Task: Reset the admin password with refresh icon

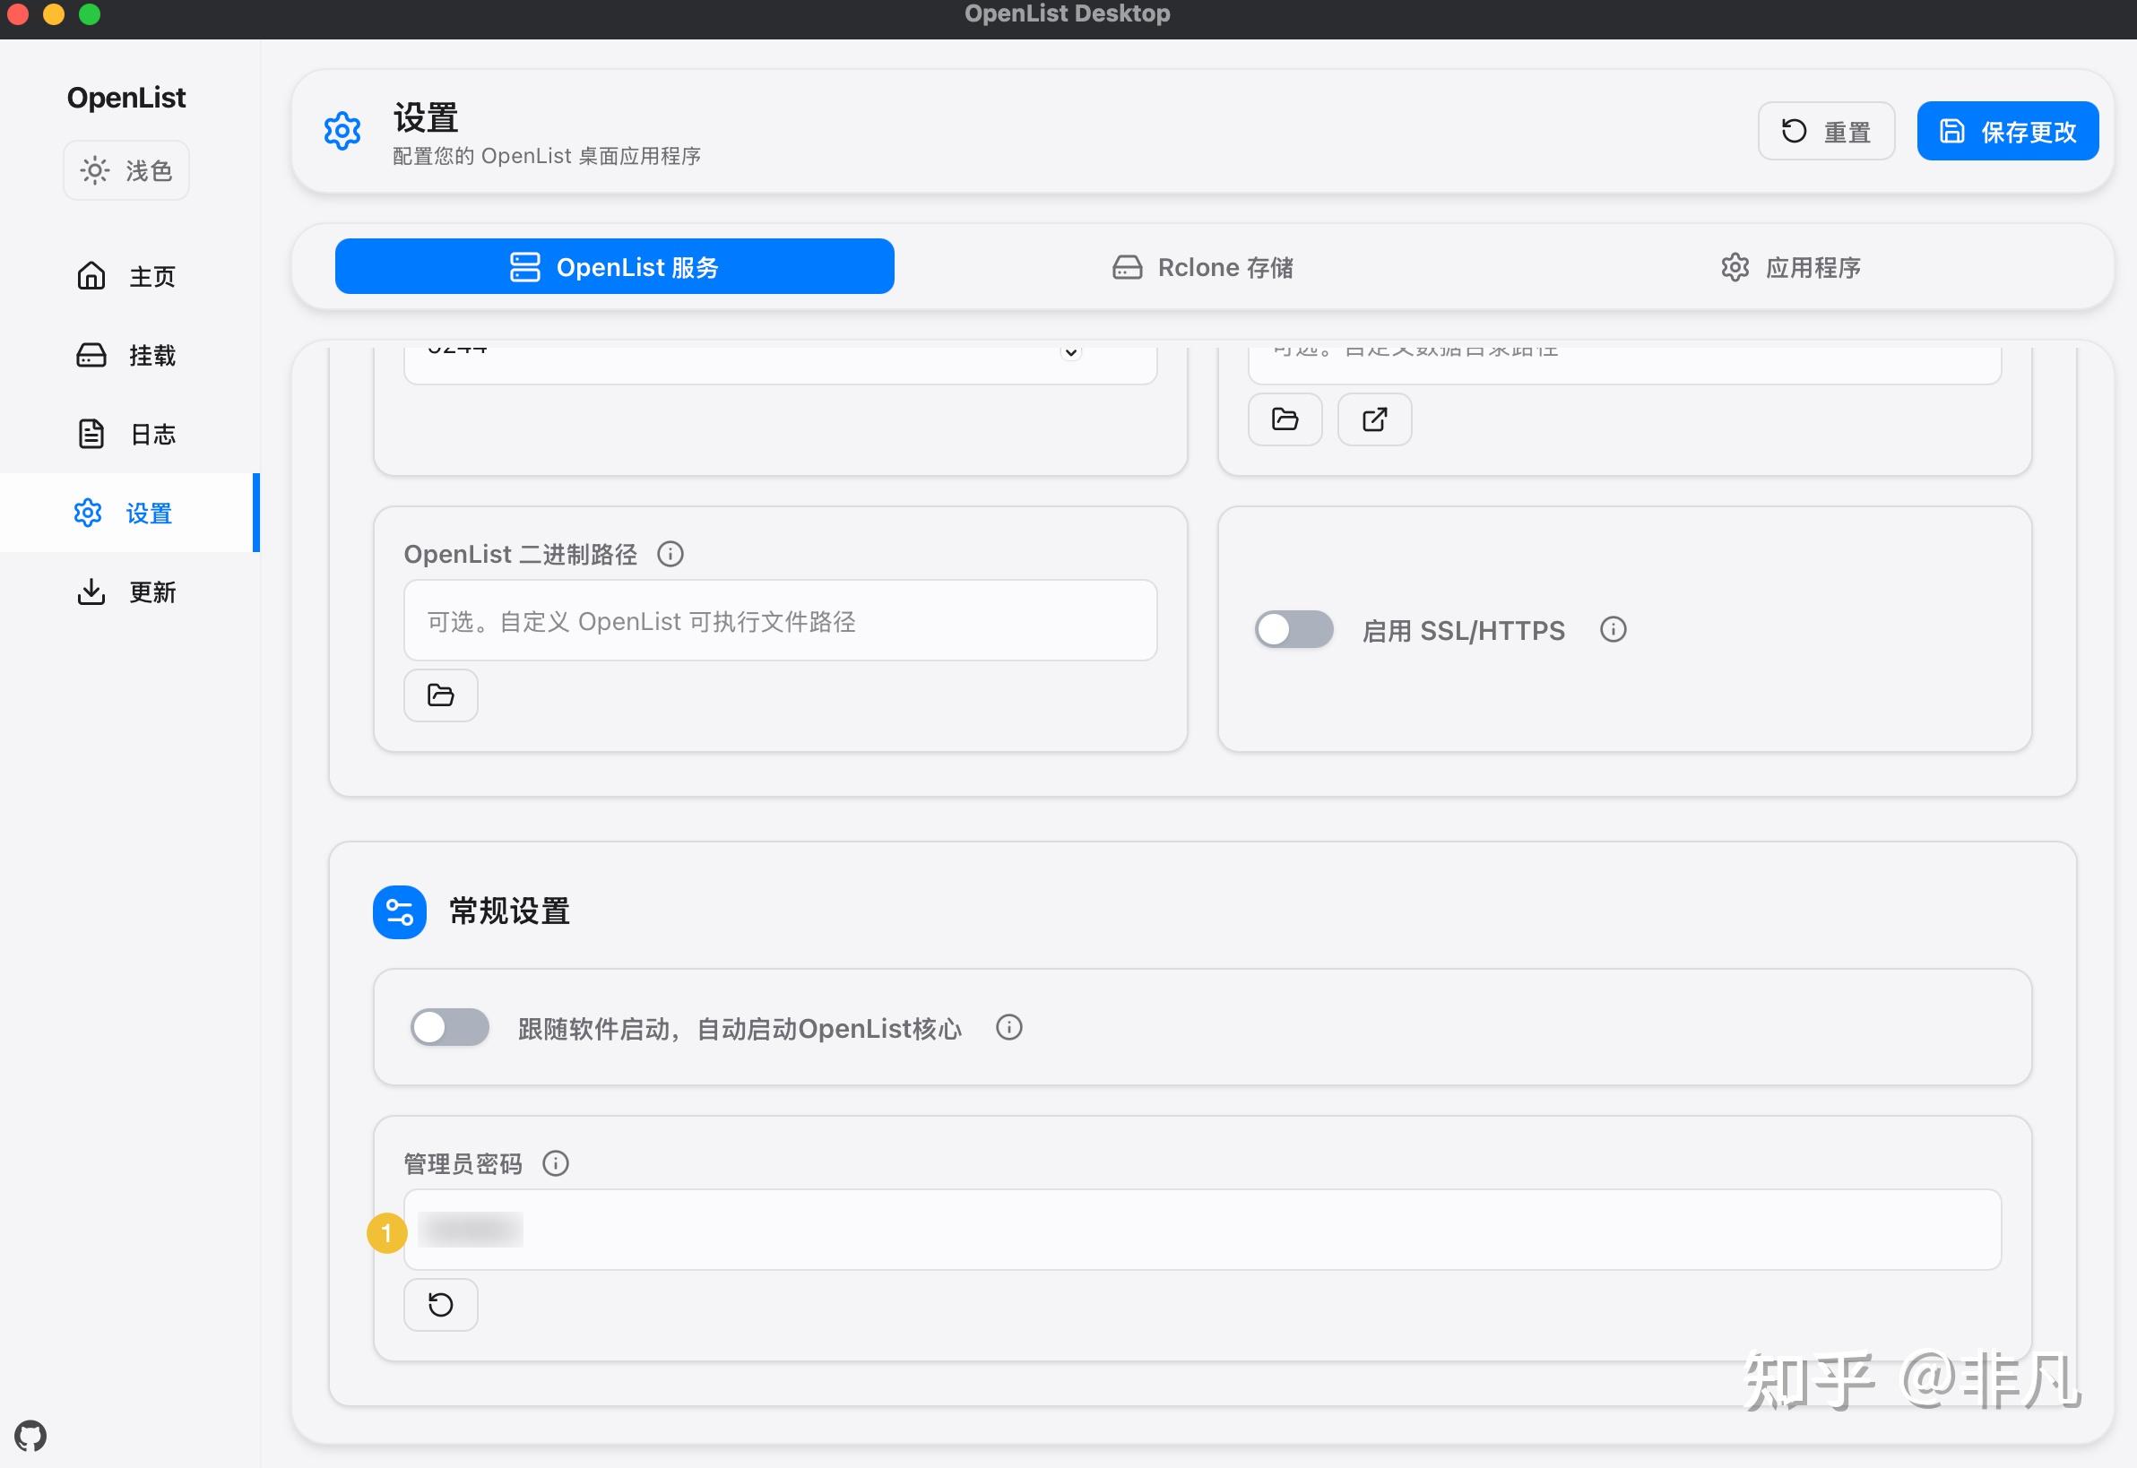Action: tap(441, 1303)
